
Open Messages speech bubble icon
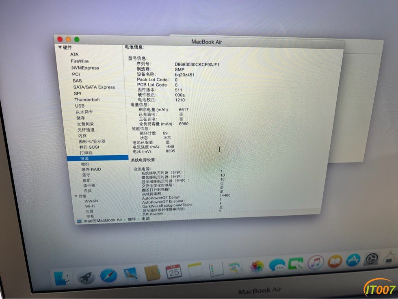277,266
